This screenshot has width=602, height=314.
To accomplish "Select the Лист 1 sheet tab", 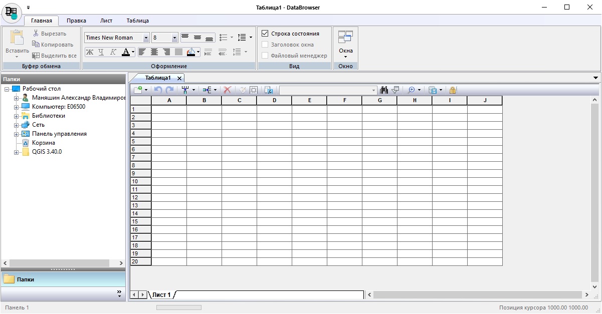I will pos(161,295).
